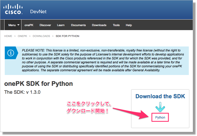The width and height of the screenshot is (197, 136).
Task: Open Downloads in the navigation bar
Action: pyautogui.click(x=99, y=25)
